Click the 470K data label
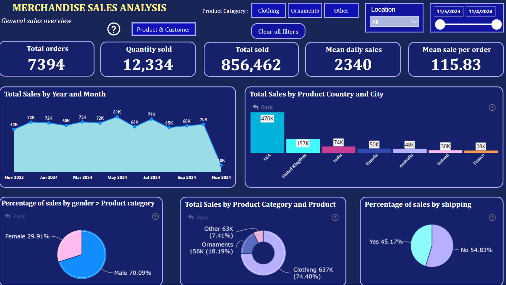Image resolution: width=506 pixels, height=285 pixels. point(267,119)
